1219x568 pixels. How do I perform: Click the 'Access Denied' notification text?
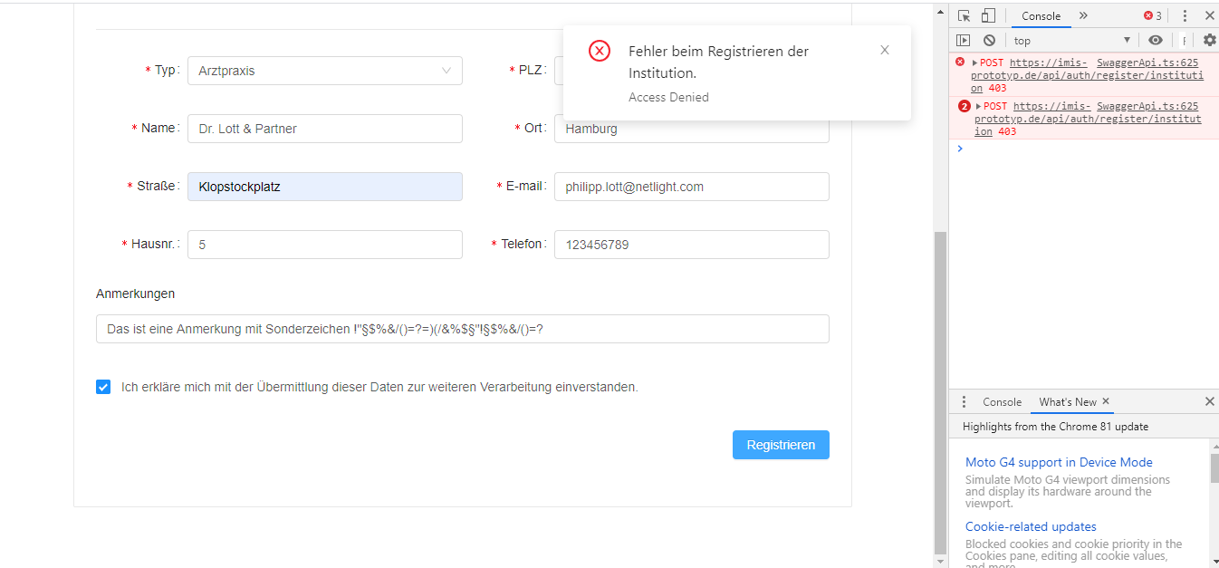pyautogui.click(x=668, y=97)
